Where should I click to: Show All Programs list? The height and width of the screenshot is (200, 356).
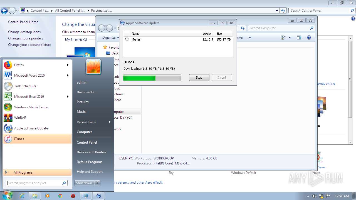click(x=37, y=172)
